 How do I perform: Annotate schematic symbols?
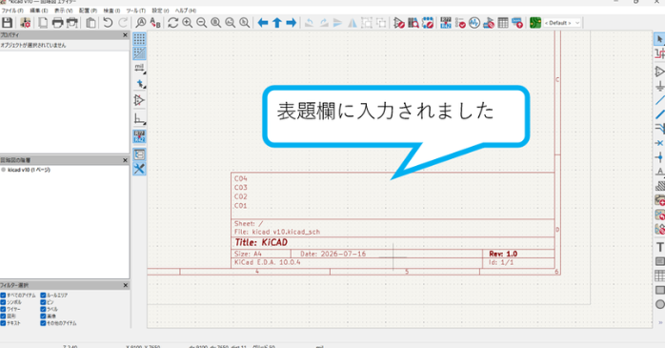click(446, 23)
